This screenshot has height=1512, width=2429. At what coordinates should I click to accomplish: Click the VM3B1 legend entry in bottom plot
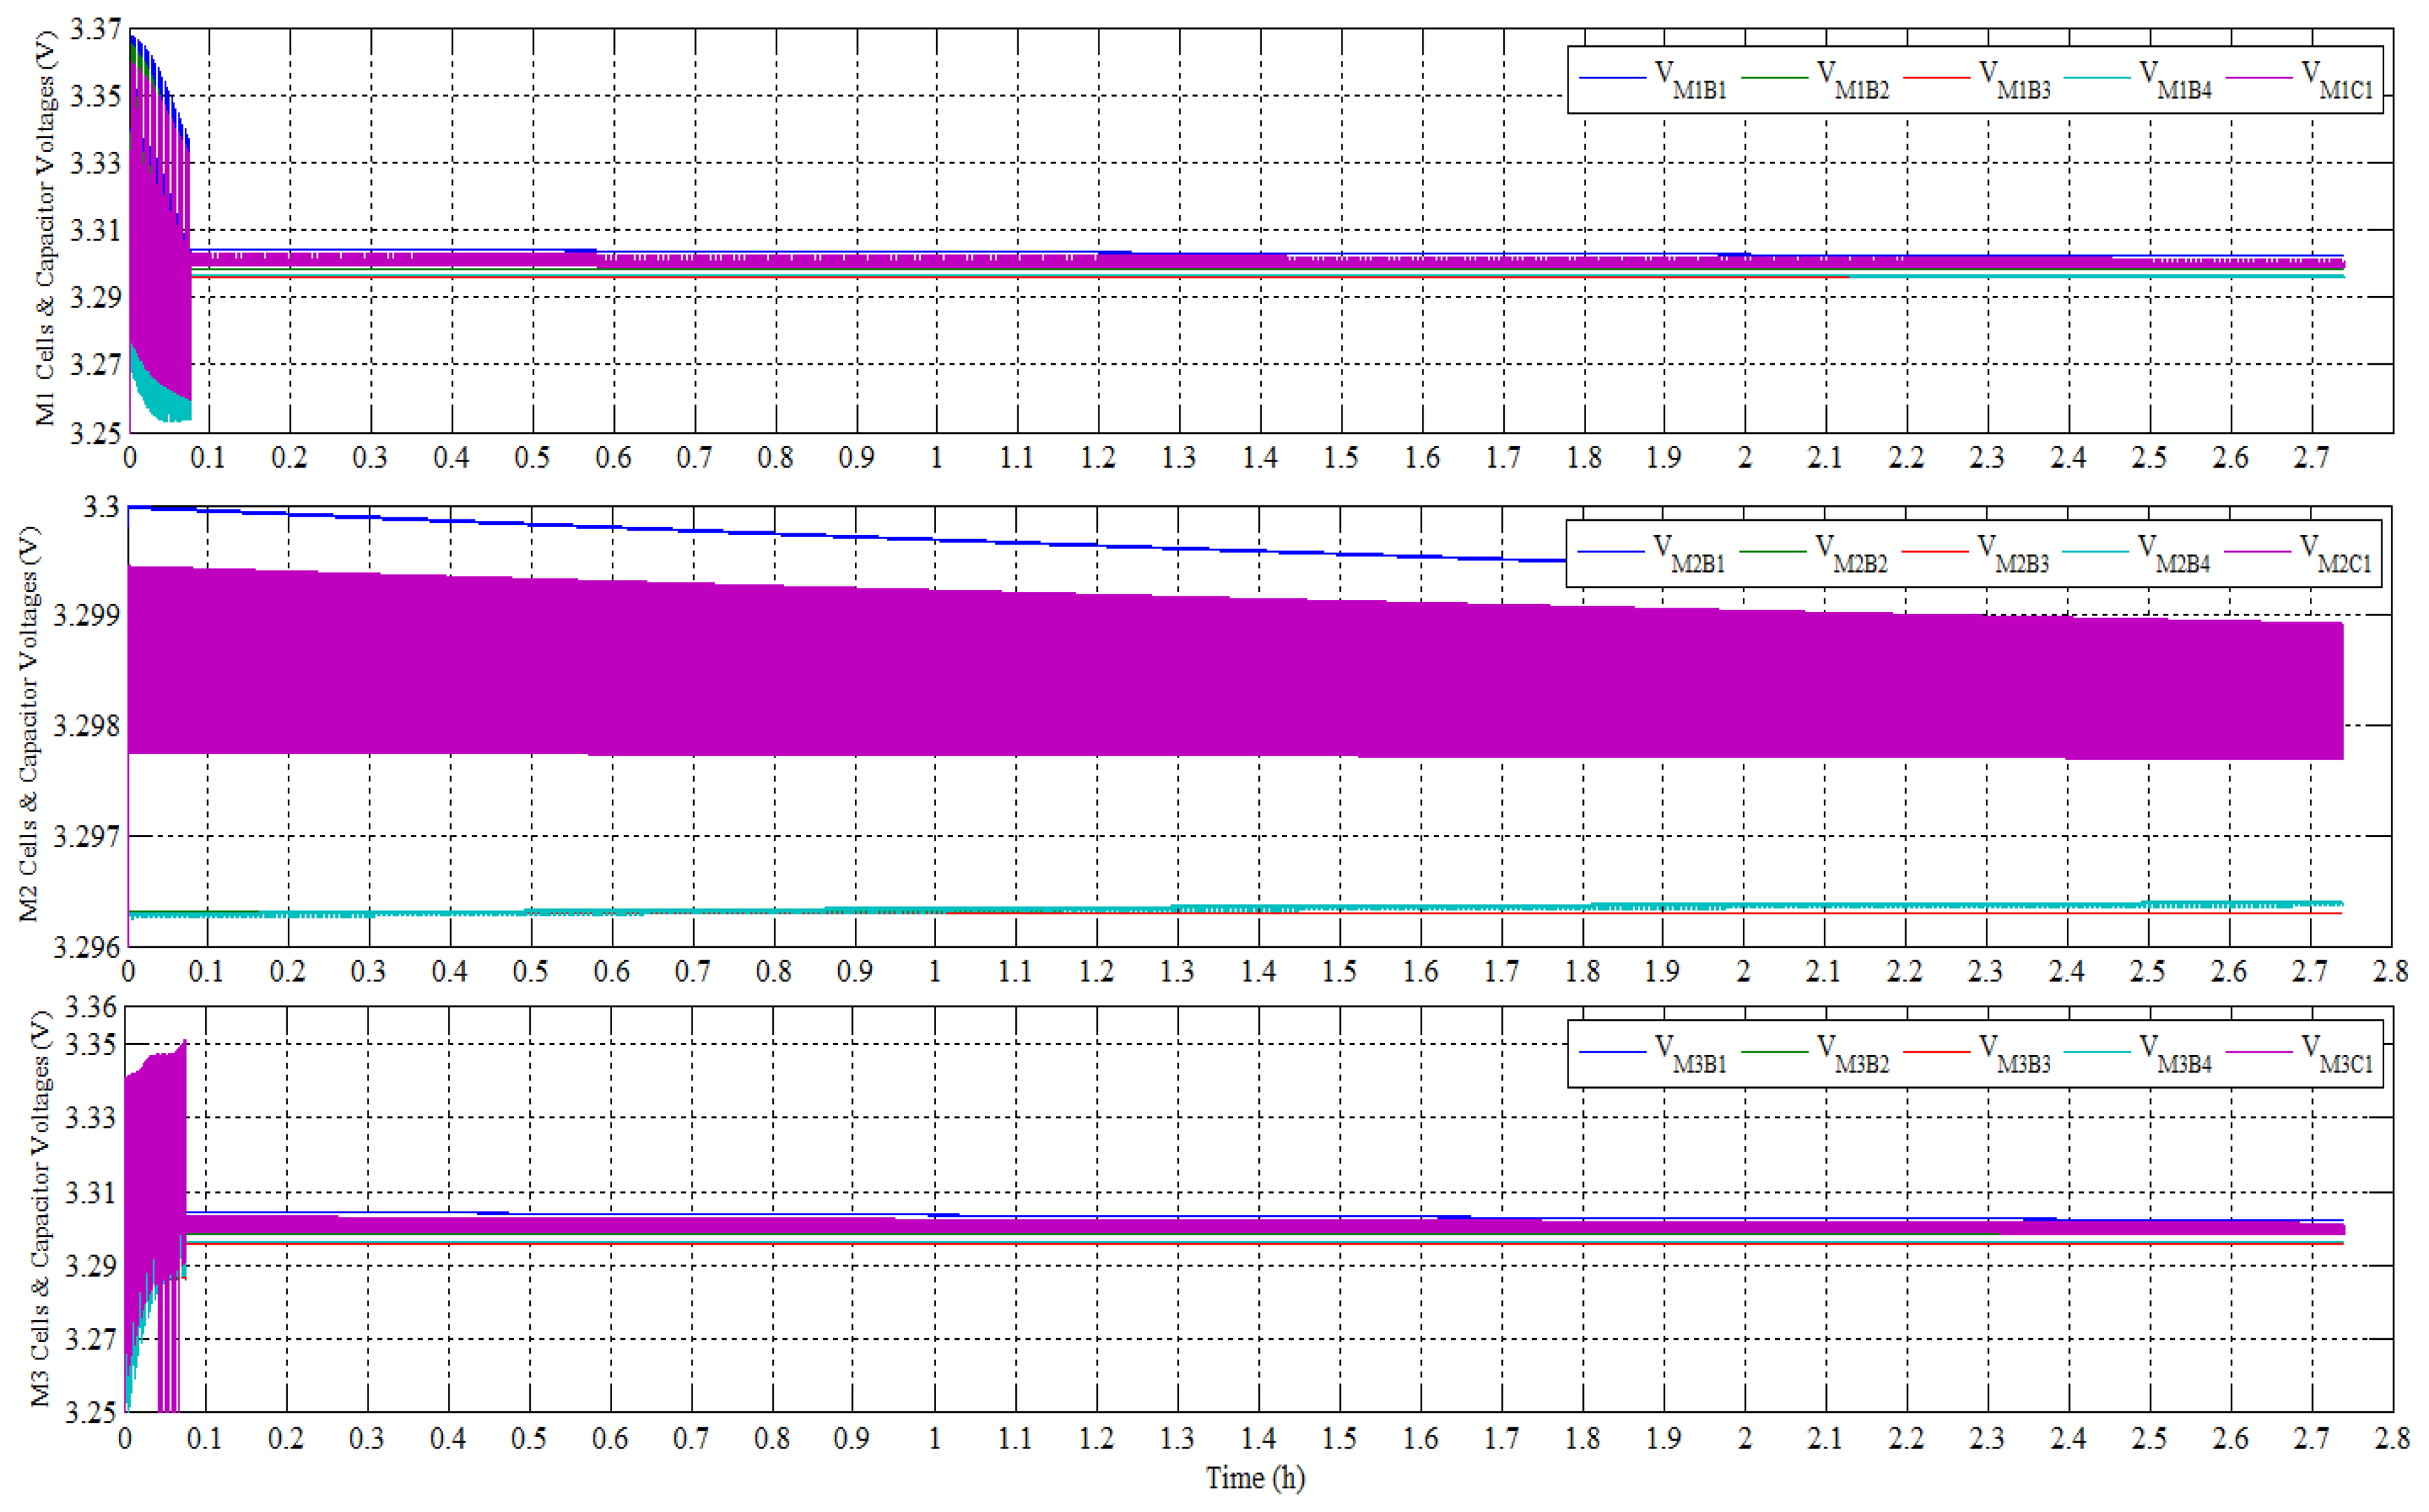click(x=1690, y=1054)
